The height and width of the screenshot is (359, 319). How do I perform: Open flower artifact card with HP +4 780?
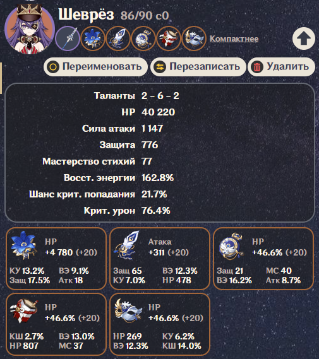[x=56, y=259]
